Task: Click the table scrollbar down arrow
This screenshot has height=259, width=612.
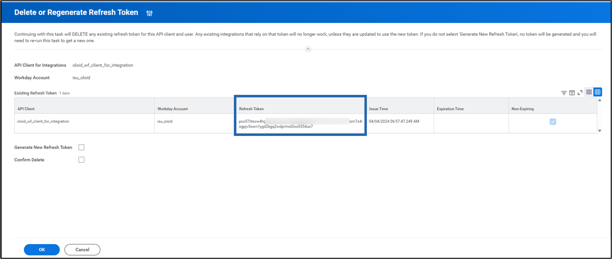Action: tap(600, 131)
